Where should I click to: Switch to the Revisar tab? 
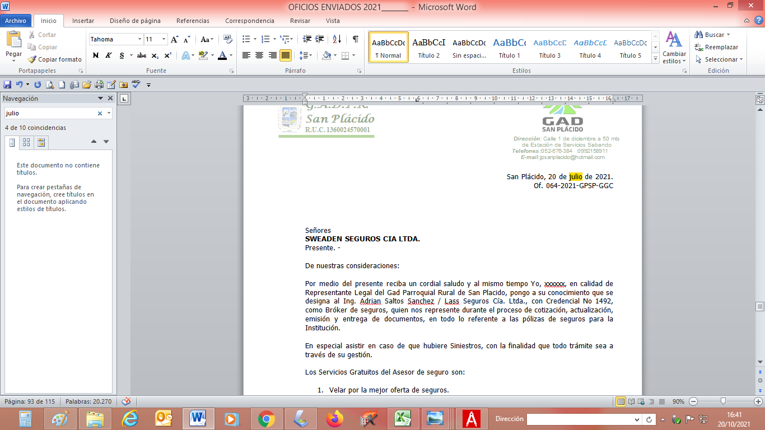[x=300, y=21]
